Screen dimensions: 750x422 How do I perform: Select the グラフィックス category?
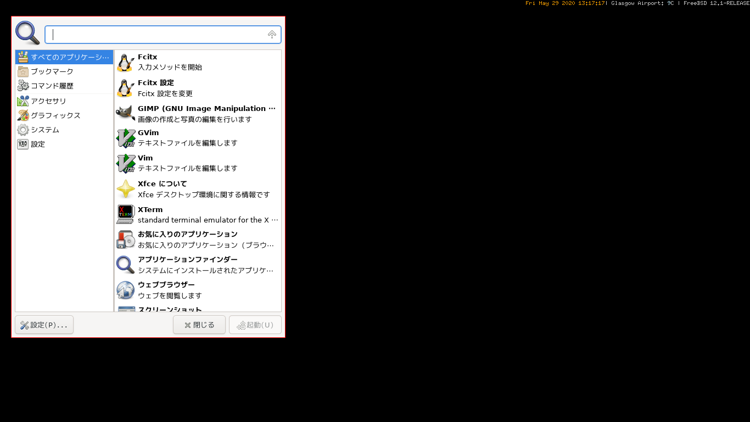(x=64, y=115)
